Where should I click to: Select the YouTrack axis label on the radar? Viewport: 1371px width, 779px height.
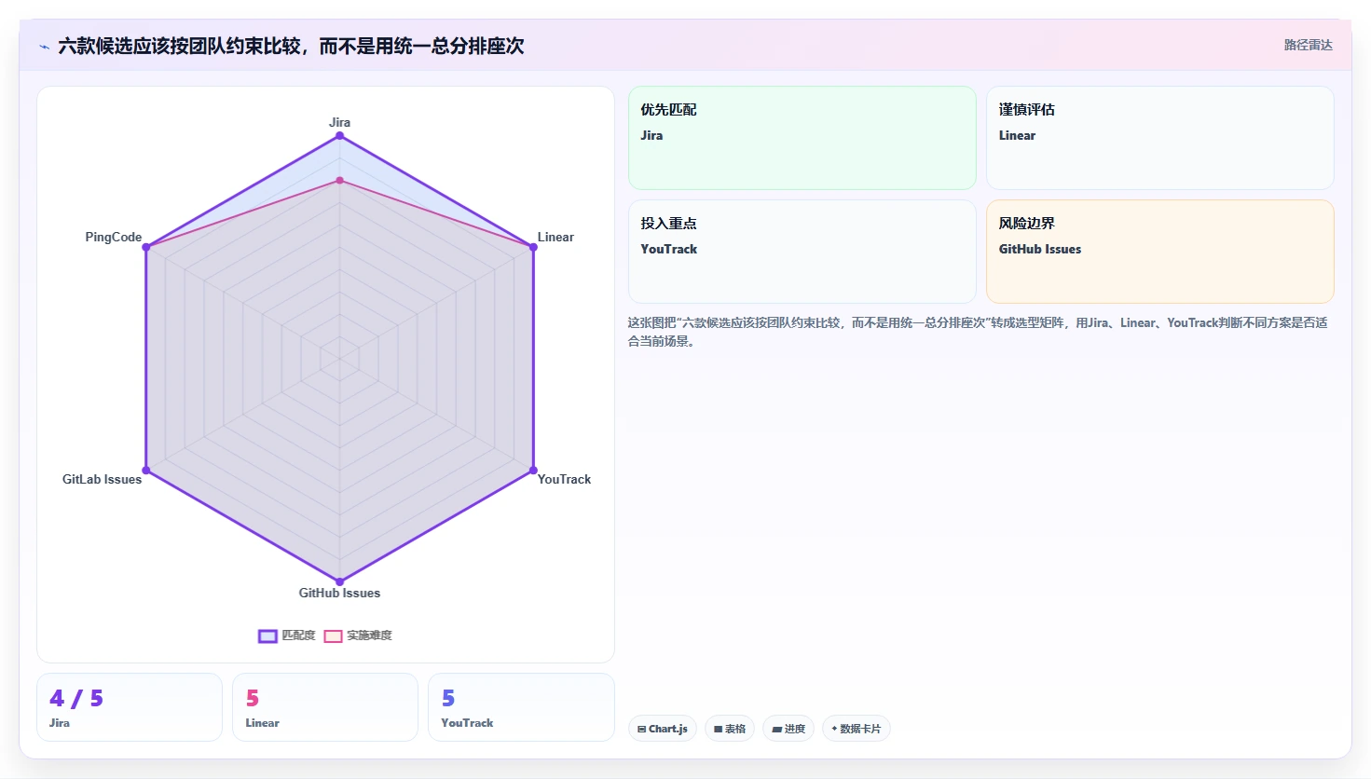click(564, 479)
